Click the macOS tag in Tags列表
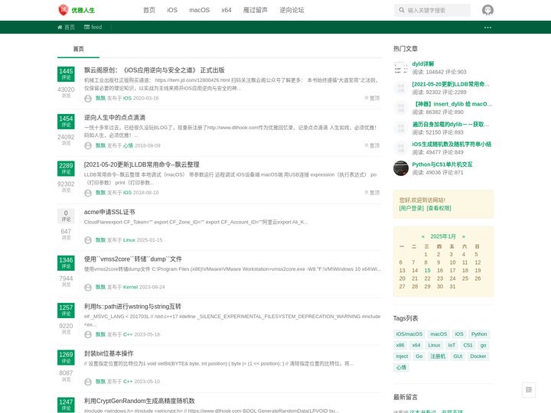Viewport: 551px width, 413px height. point(439,334)
